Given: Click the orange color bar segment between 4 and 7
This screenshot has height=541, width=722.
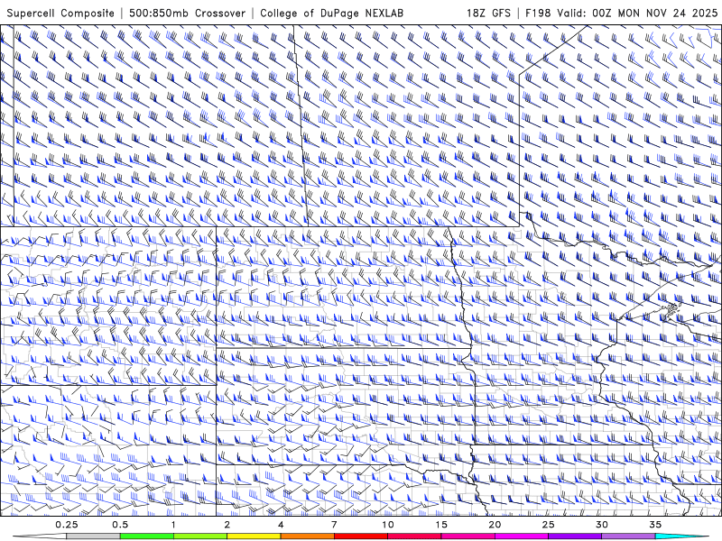Looking at the screenshot, I should pos(307,536).
